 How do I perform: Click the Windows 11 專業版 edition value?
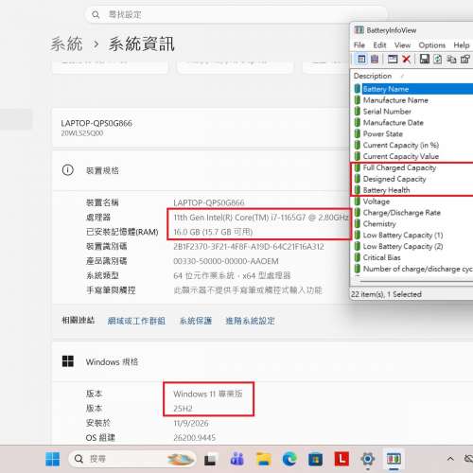[x=208, y=394]
